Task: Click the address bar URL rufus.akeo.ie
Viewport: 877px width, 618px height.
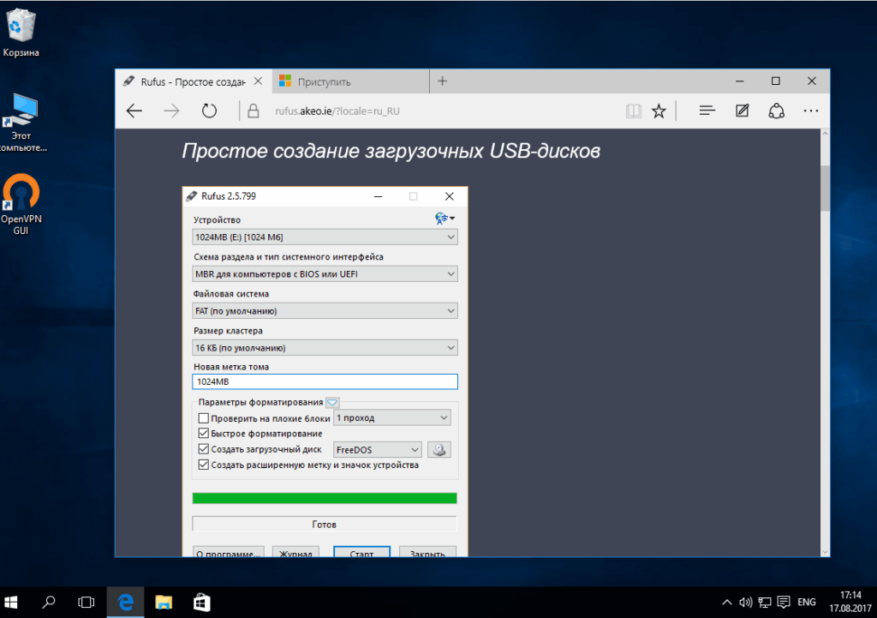Action: coord(337,111)
